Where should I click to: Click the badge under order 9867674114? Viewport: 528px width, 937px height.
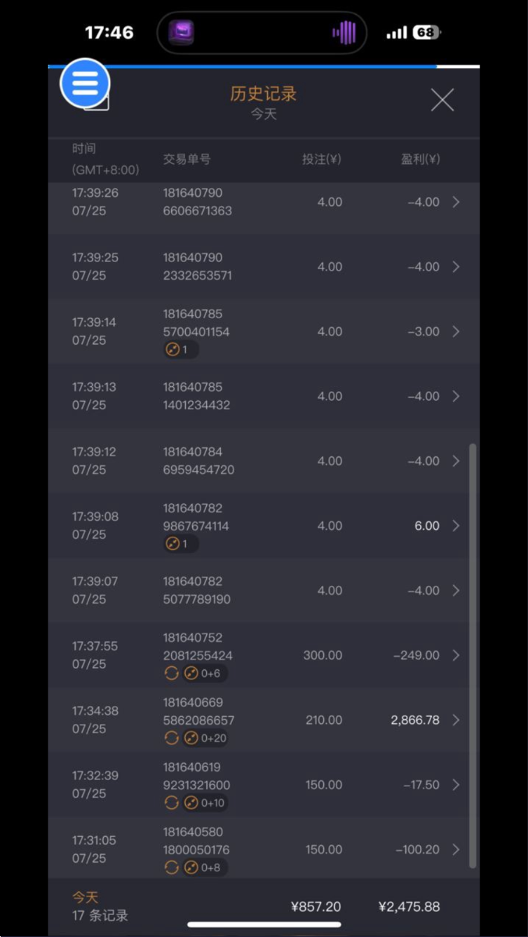tap(180, 544)
